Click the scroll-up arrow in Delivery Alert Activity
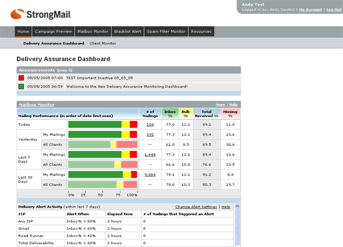Screen dimensions: 343x247 (x=237, y=206)
